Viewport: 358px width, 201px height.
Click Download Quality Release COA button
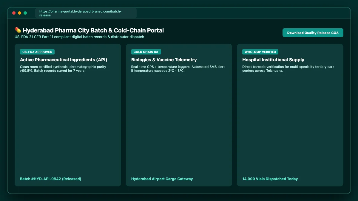click(x=313, y=33)
